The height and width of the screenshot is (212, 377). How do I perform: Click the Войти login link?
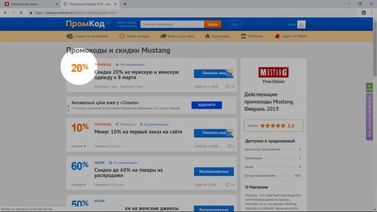pyautogui.click(x=292, y=25)
